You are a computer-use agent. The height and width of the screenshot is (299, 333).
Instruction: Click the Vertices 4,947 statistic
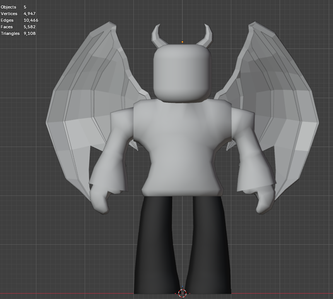tap(18, 14)
